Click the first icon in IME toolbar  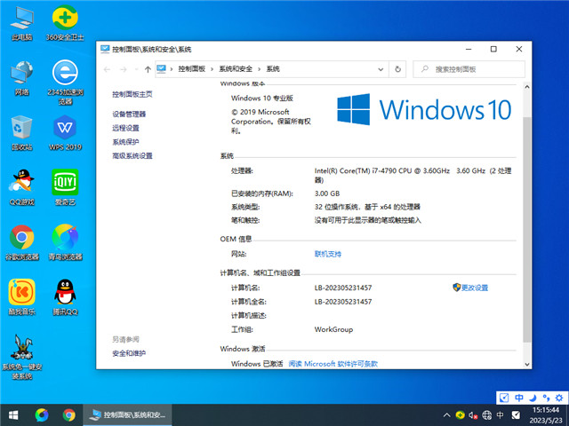coord(504,398)
